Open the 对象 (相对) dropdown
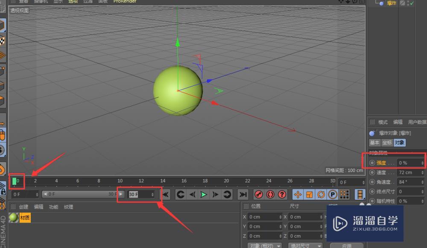This screenshot has height=248, width=427. tap(265, 245)
